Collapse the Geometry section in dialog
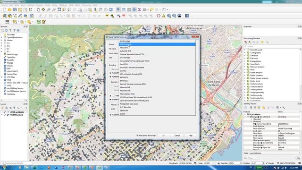Viewport: 302px width, 170px height. click(110, 76)
